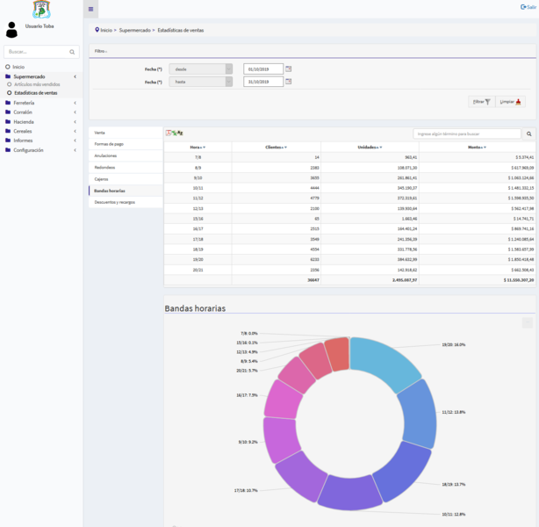Open the 'desde' date condition dropdown
Viewport: 539px width, 527px height.
click(x=201, y=69)
